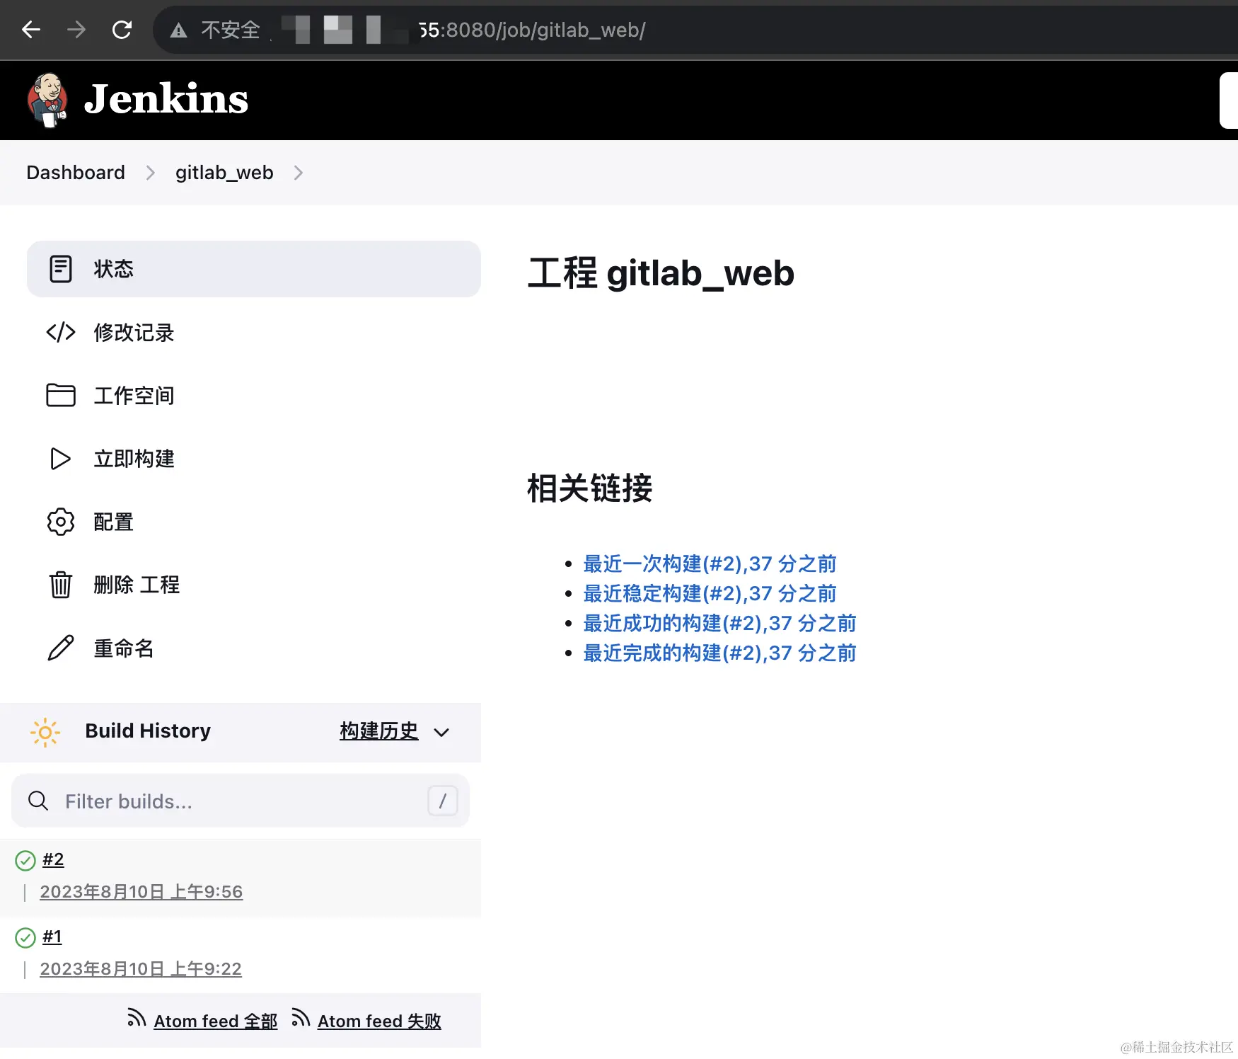Click the 删除 工程 trash can icon
Viewport: 1238px width, 1059px height.
pos(61,585)
